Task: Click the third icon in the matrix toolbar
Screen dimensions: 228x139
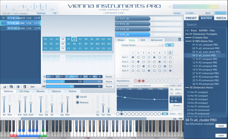Action: click(17, 86)
